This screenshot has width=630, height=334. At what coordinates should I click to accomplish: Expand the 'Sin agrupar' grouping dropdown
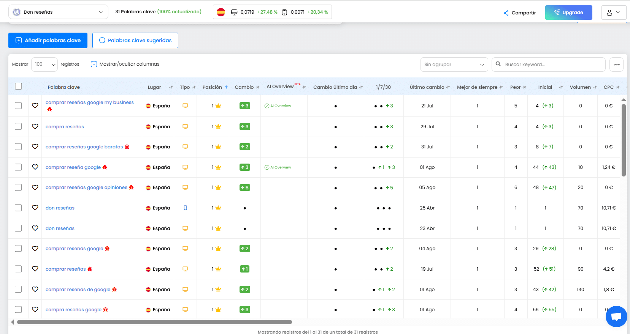[x=454, y=65]
